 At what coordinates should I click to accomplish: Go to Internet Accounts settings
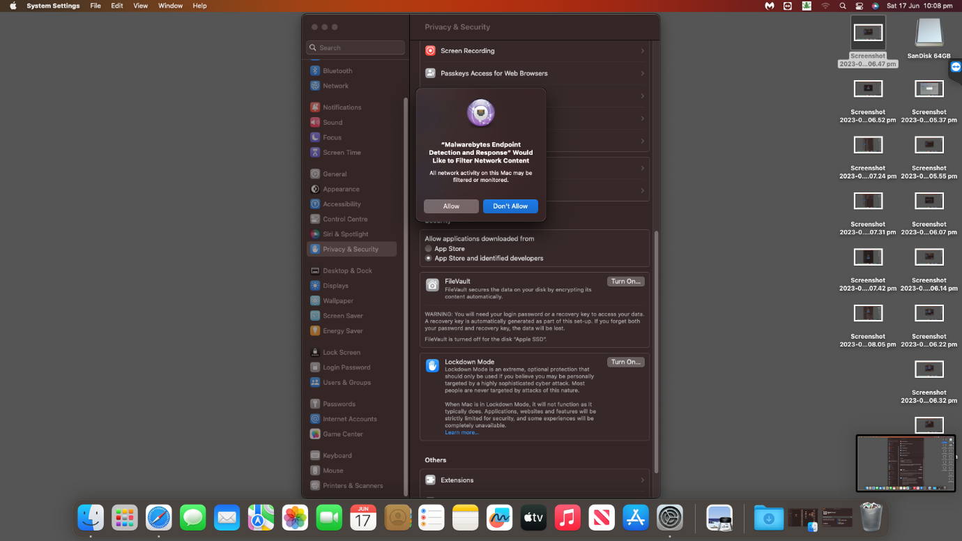click(351, 419)
